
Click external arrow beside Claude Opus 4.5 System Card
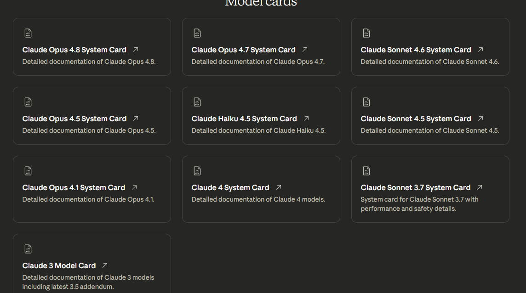pos(136,118)
